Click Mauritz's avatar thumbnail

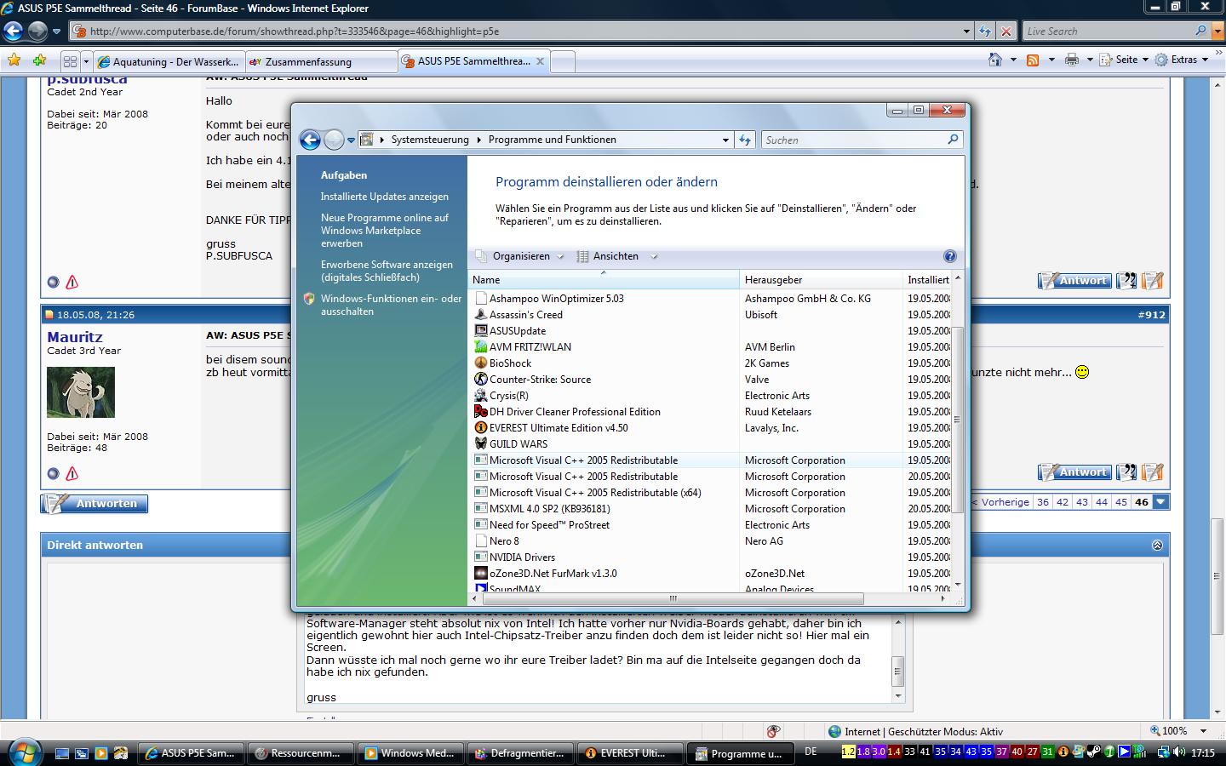pyautogui.click(x=81, y=392)
